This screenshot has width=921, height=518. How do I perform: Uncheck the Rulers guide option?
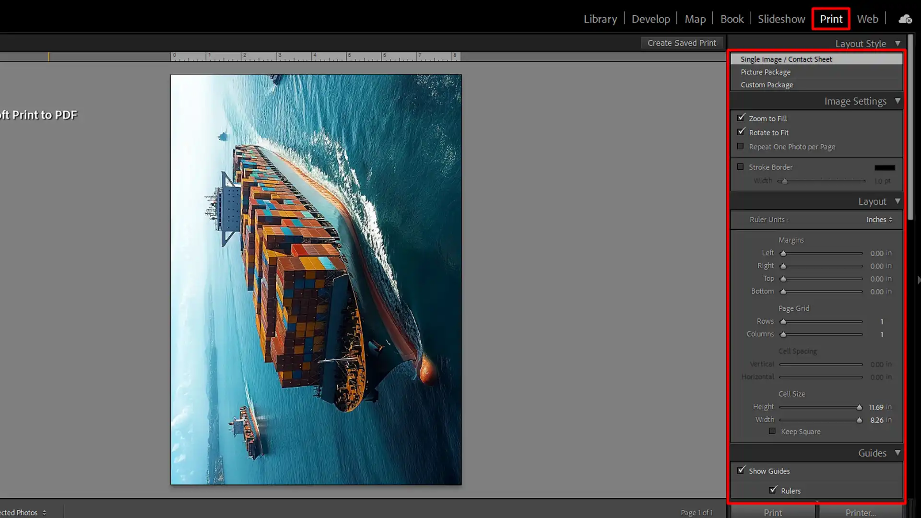pos(773,490)
